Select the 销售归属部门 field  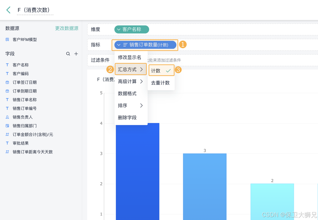pyautogui.click(x=25, y=126)
